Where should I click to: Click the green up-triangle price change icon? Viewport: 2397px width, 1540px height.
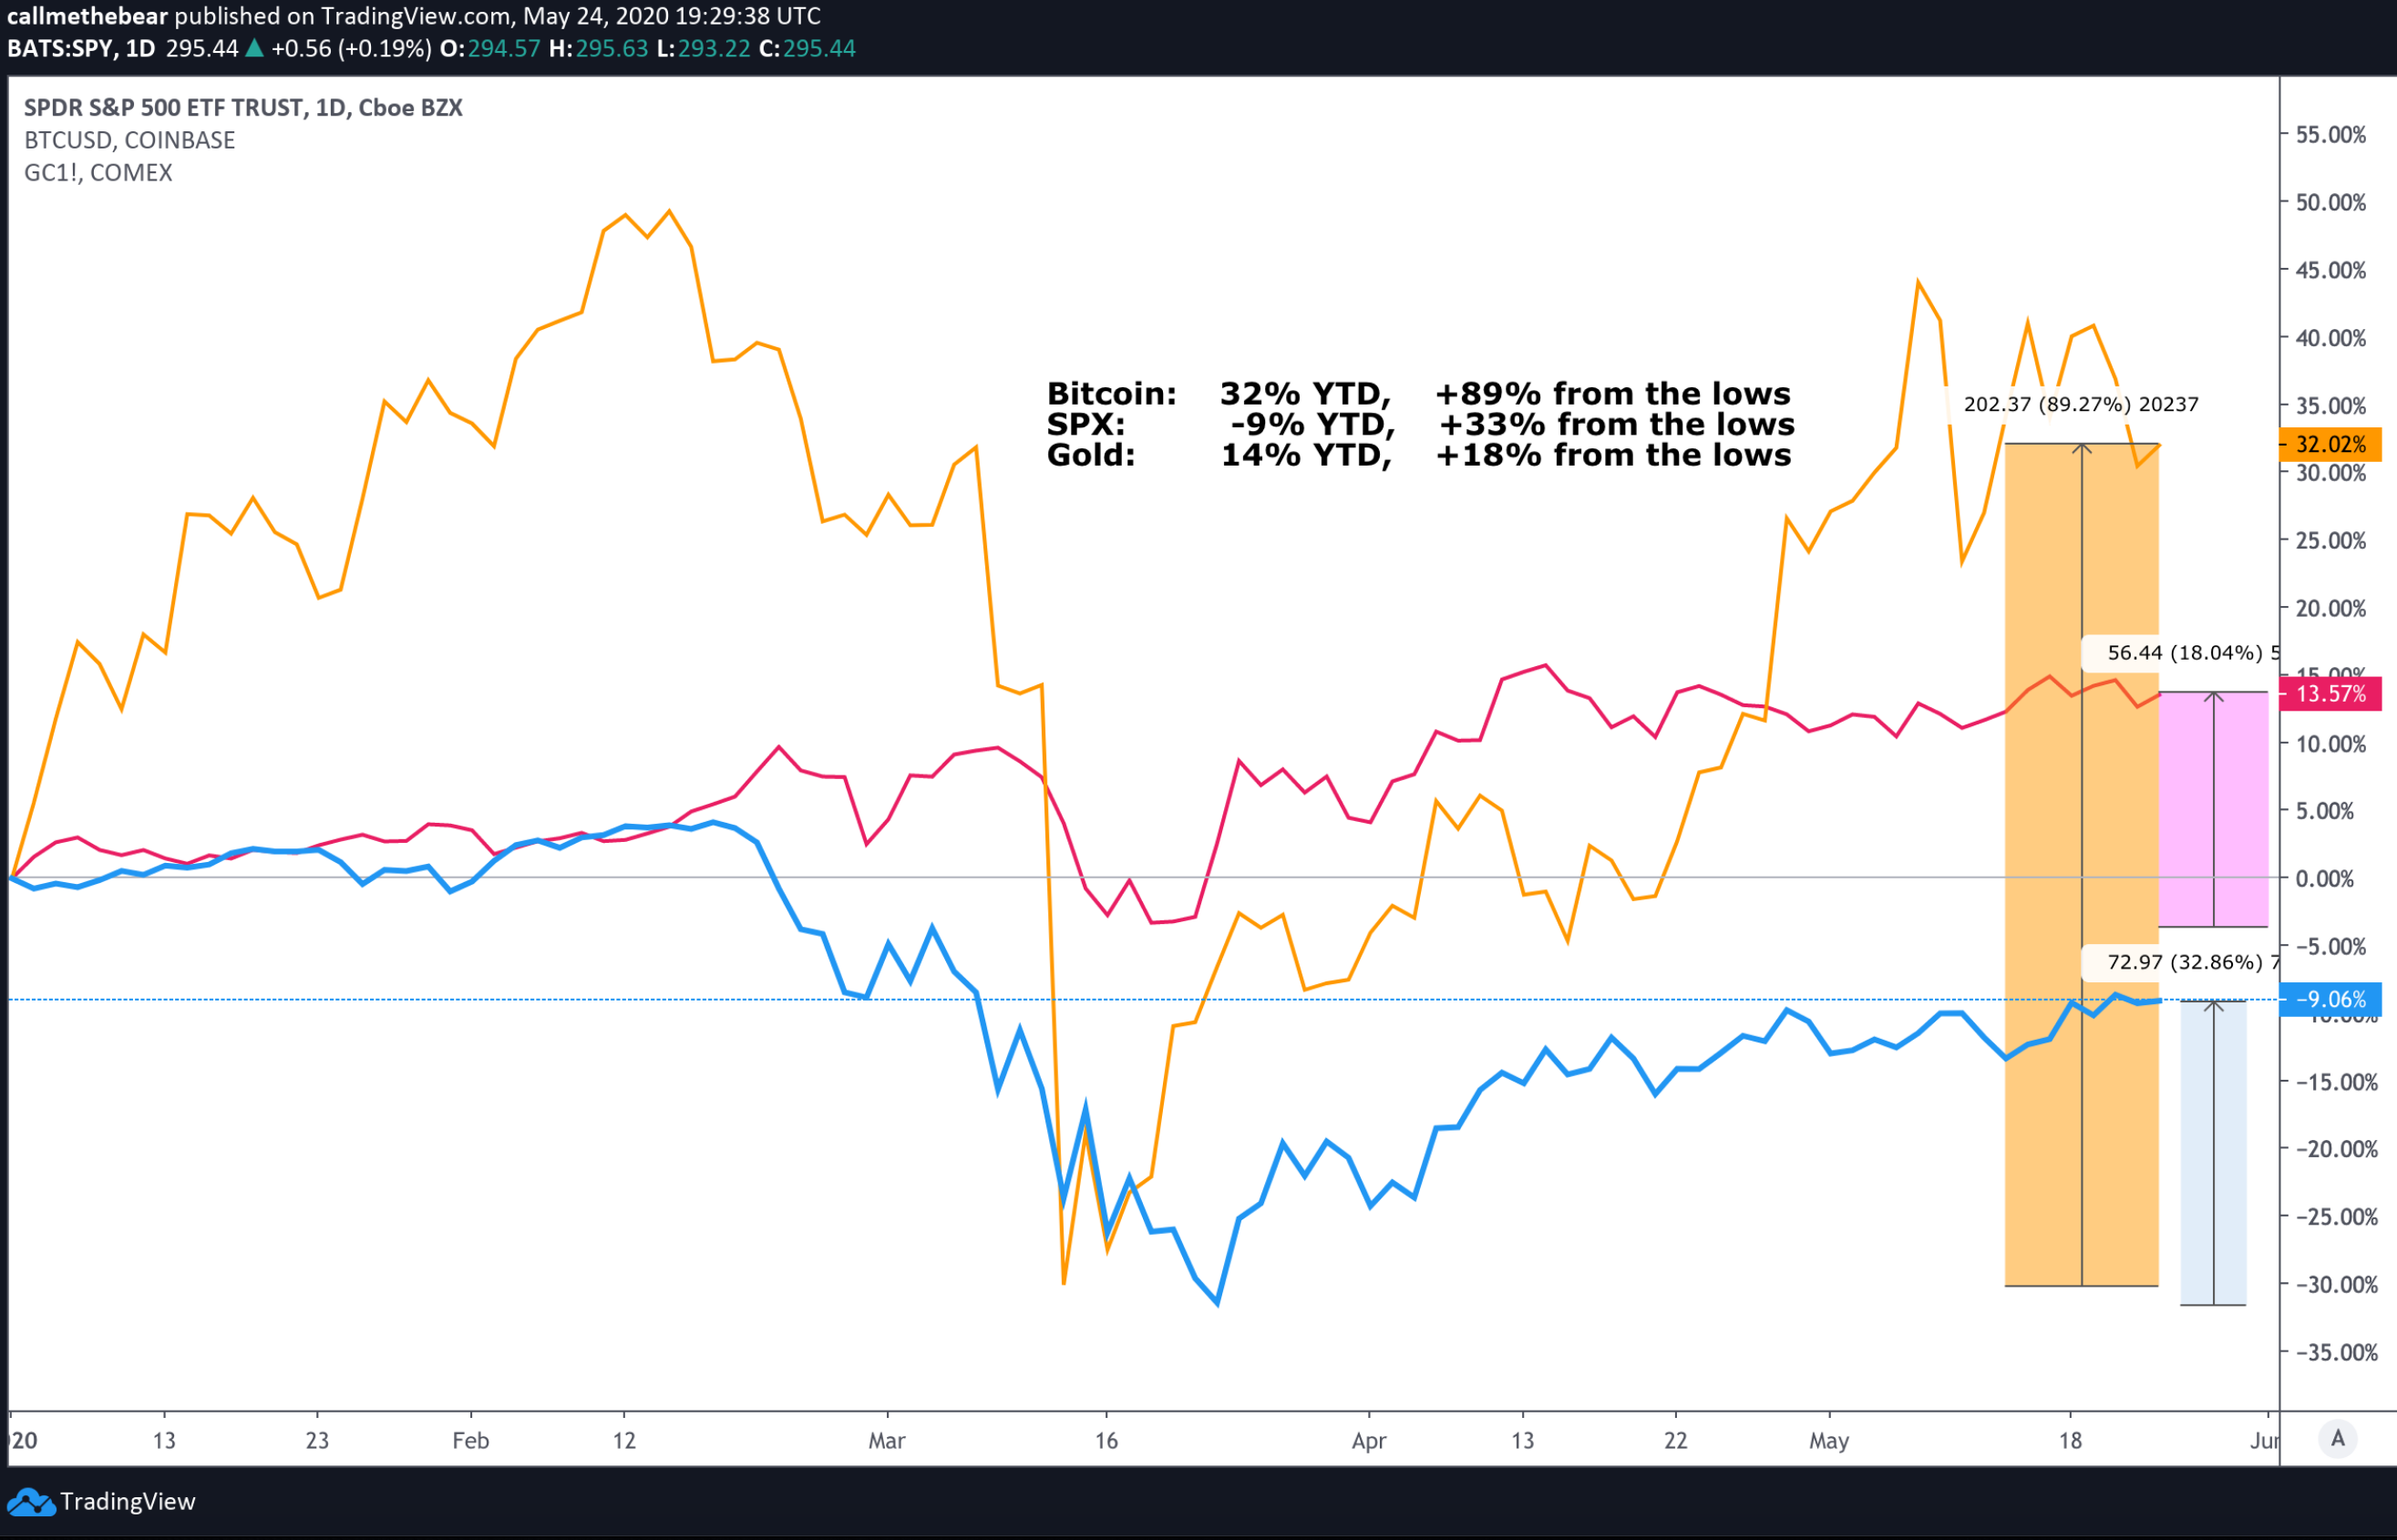(x=255, y=48)
